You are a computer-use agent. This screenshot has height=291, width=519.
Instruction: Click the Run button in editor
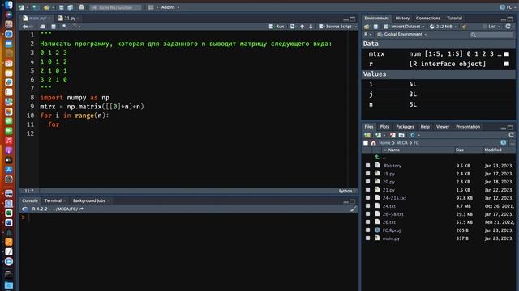pyautogui.click(x=277, y=27)
